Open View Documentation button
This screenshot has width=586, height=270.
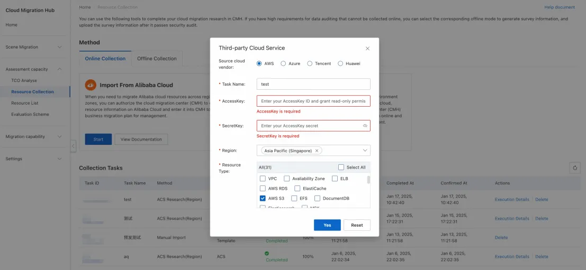pos(141,139)
